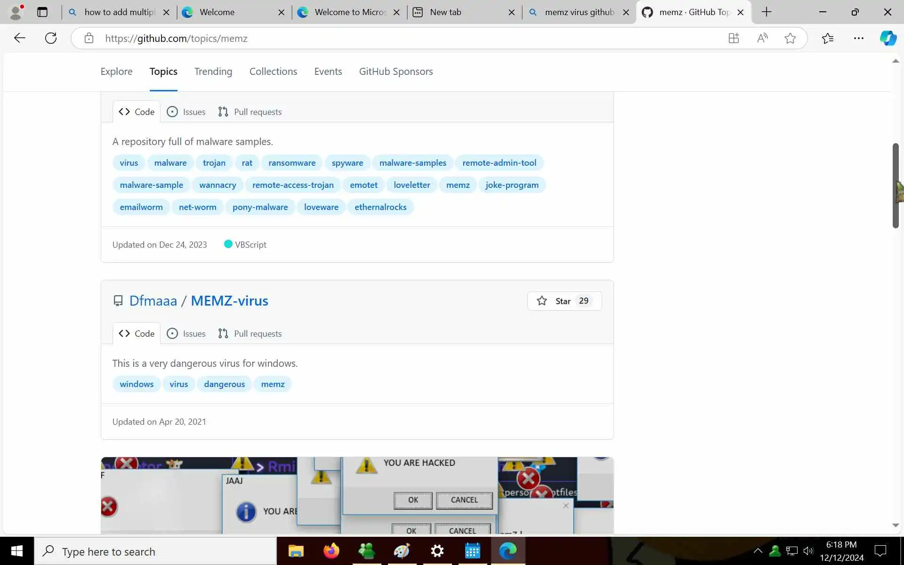The image size is (904, 565).
Task: Click the Copilot icon in browser toolbar
Action: 888,38
